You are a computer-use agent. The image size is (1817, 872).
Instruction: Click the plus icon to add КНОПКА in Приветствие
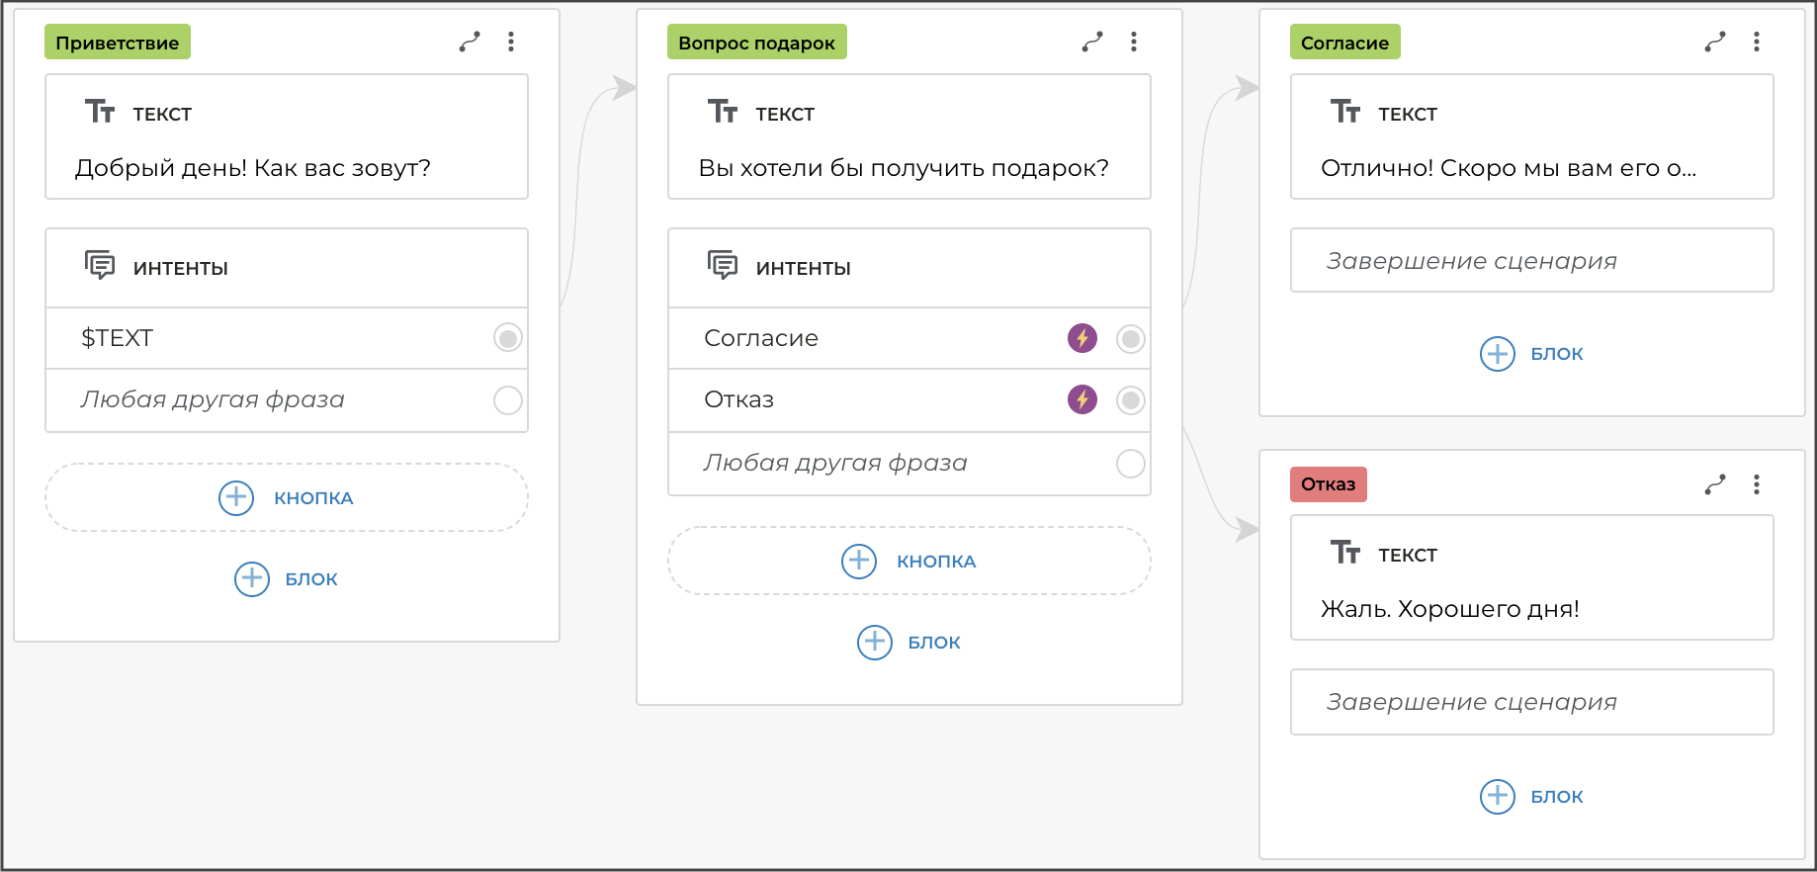tap(236, 497)
